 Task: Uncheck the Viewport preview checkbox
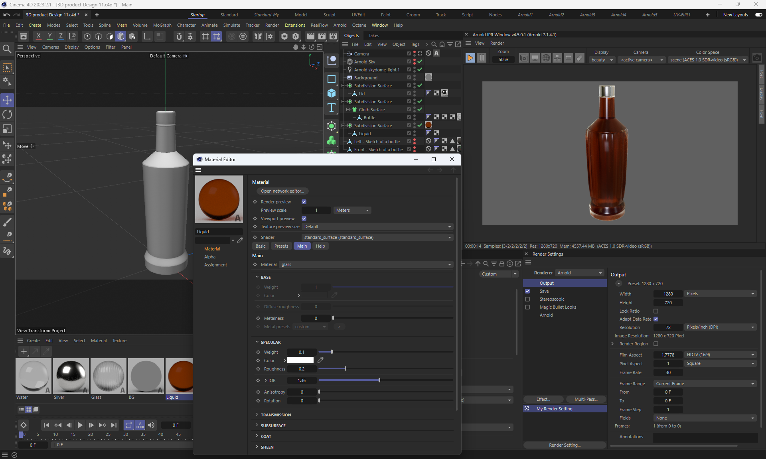[304, 219]
